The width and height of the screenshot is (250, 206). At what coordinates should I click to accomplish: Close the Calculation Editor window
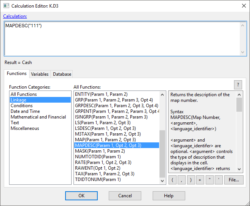pyautogui.click(x=243, y=6)
